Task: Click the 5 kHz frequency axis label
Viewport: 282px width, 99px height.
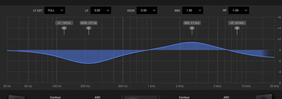Action: pyautogui.click(x=218, y=86)
